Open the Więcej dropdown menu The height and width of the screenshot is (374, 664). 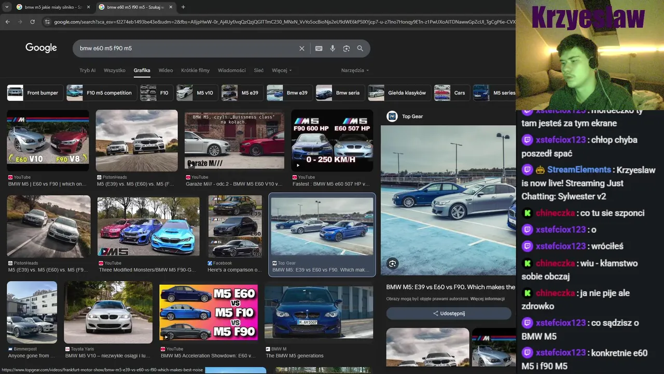pos(282,70)
